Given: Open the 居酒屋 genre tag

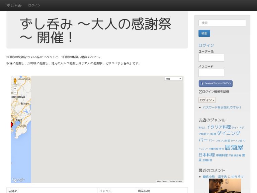Looking at the screenshot, I should tap(234, 147).
